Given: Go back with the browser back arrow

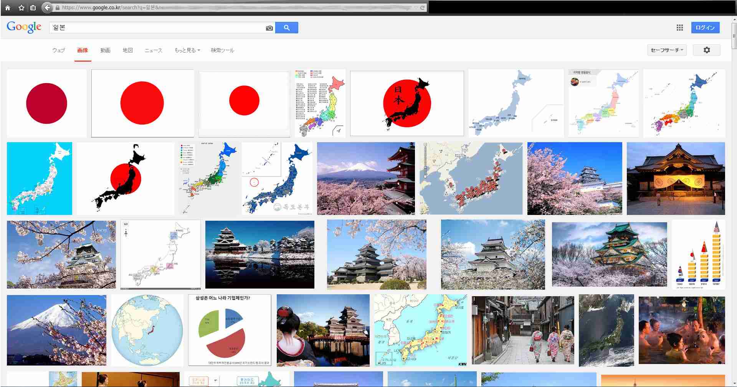Looking at the screenshot, I should coord(47,8).
